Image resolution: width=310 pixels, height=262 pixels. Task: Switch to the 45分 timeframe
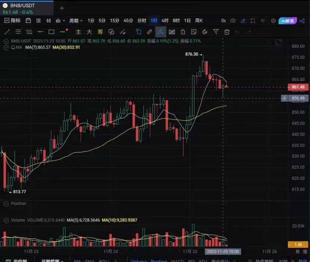[x=128, y=21]
